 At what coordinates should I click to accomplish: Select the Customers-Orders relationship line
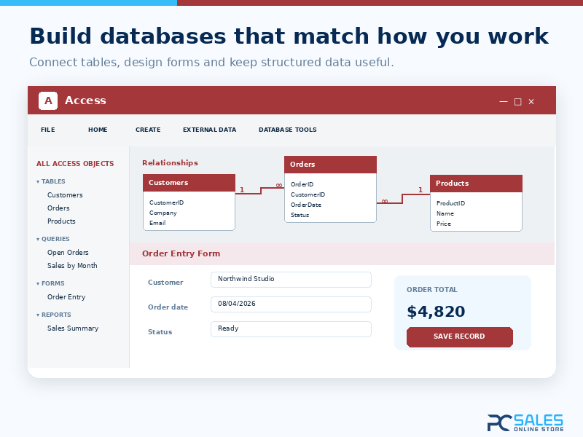[259, 190]
